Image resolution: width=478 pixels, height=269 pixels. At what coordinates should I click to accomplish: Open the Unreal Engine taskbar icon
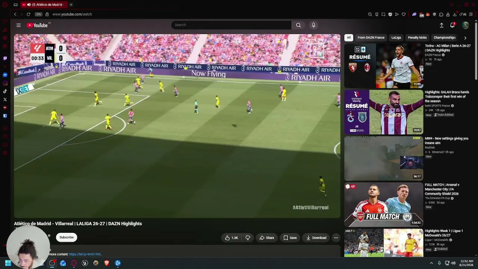click(85, 263)
